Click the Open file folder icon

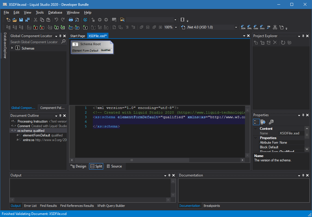coord(15,20)
